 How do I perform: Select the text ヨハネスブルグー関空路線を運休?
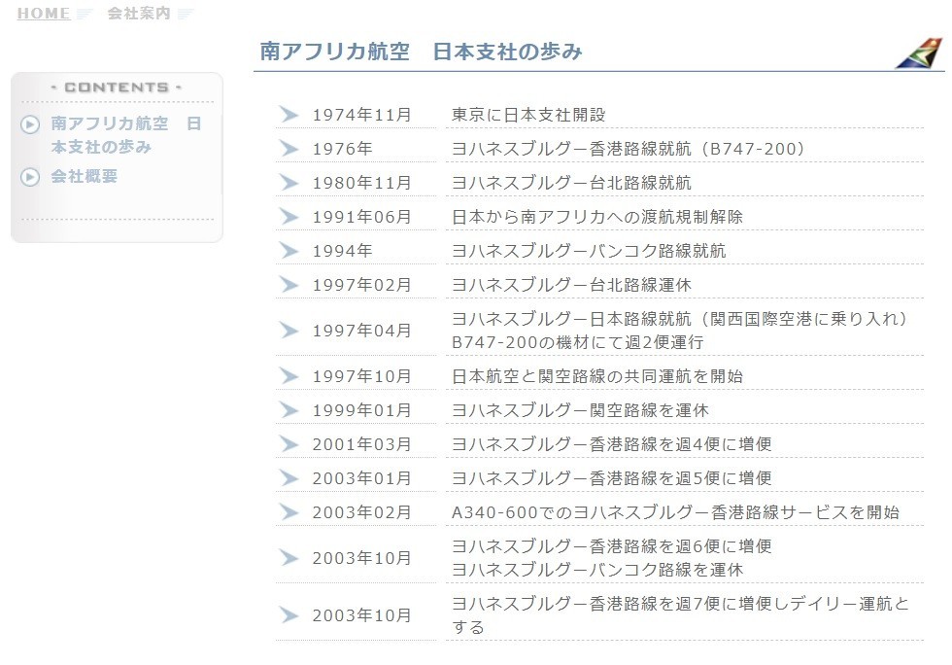pos(580,411)
